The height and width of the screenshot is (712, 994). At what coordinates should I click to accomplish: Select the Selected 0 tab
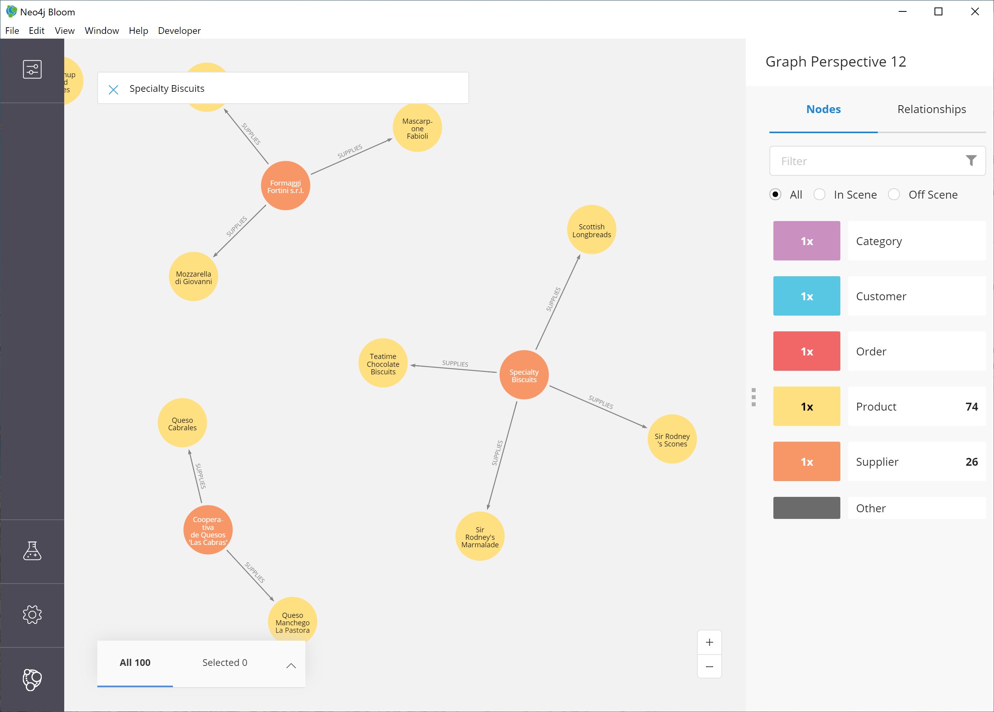[225, 662]
